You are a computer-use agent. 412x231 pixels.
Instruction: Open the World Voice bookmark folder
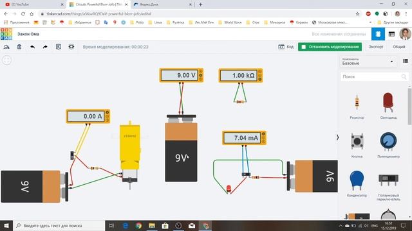tap(230, 22)
